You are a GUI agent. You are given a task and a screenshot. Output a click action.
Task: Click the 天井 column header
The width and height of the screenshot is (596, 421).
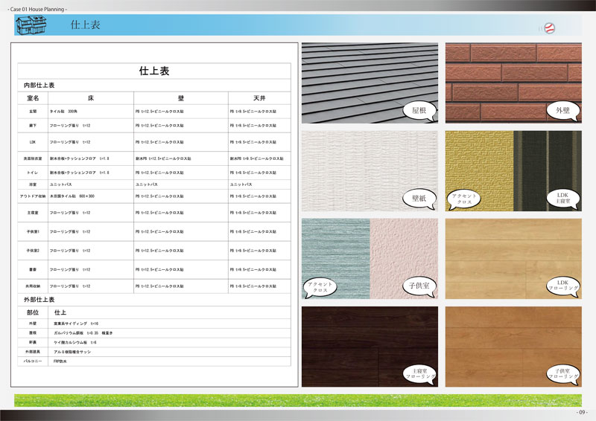(258, 98)
